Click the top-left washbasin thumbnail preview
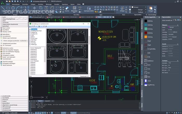 (x=56, y=36)
